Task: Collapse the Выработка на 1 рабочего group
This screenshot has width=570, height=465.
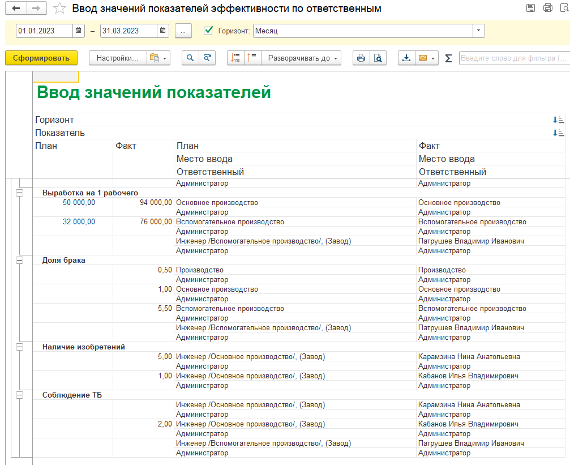Action: pyautogui.click(x=20, y=193)
